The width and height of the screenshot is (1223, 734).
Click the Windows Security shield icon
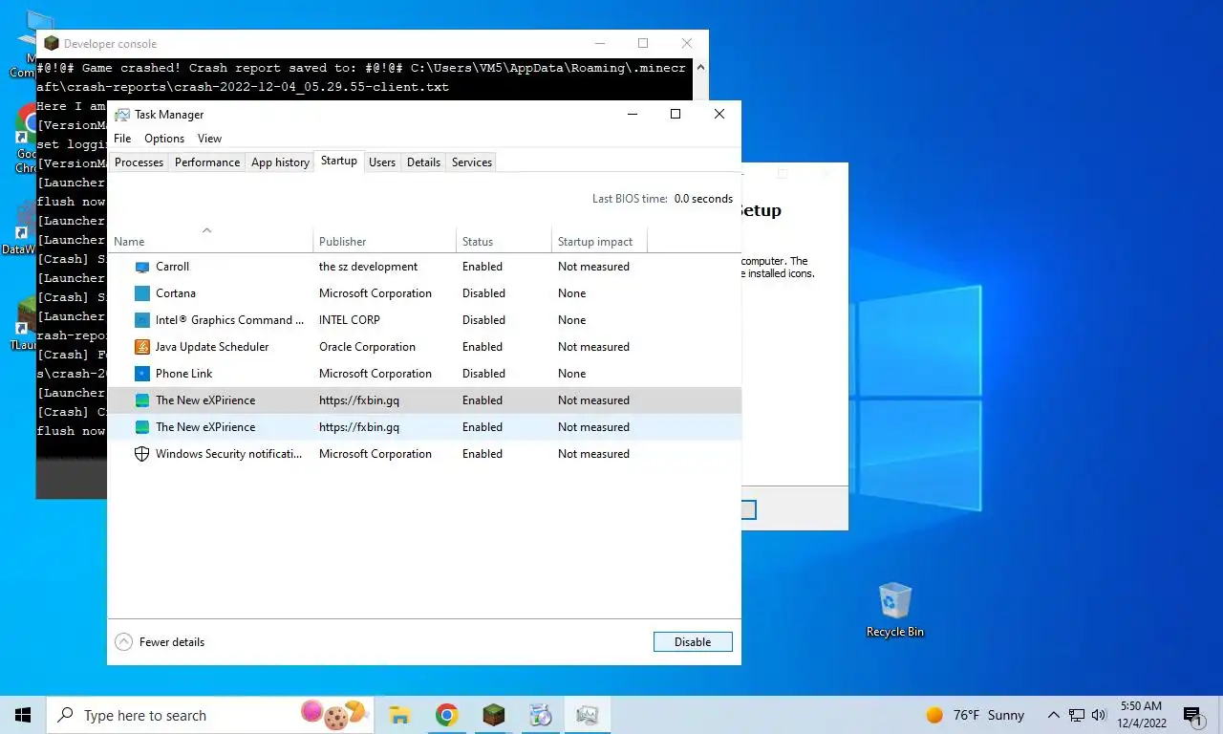[x=142, y=454]
